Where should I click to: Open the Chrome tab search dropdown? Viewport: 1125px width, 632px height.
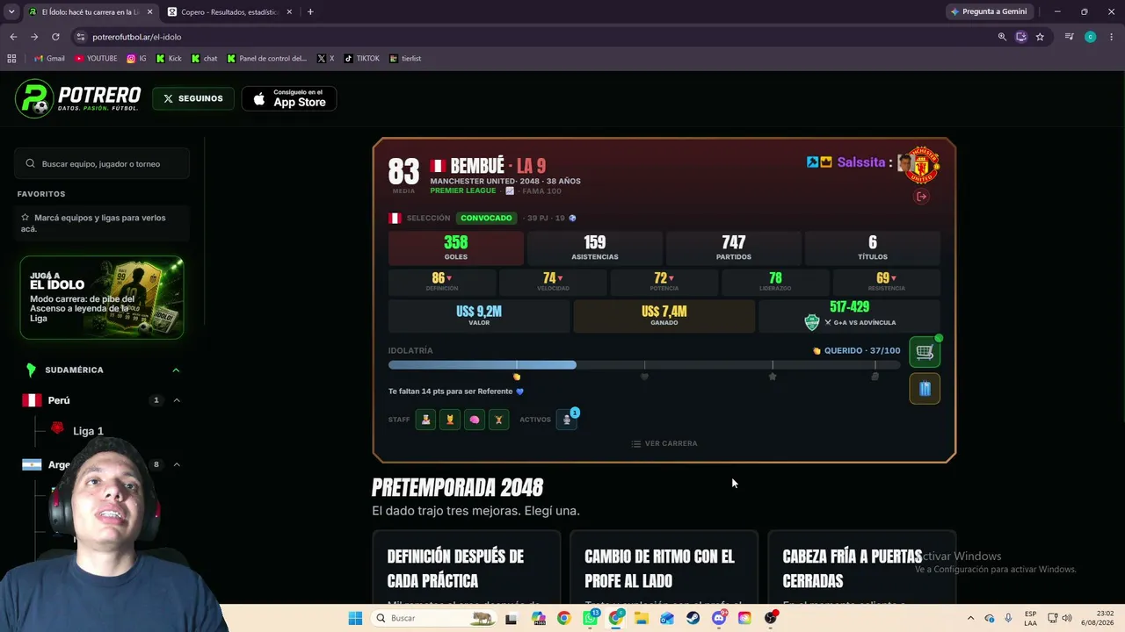(11, 11)
